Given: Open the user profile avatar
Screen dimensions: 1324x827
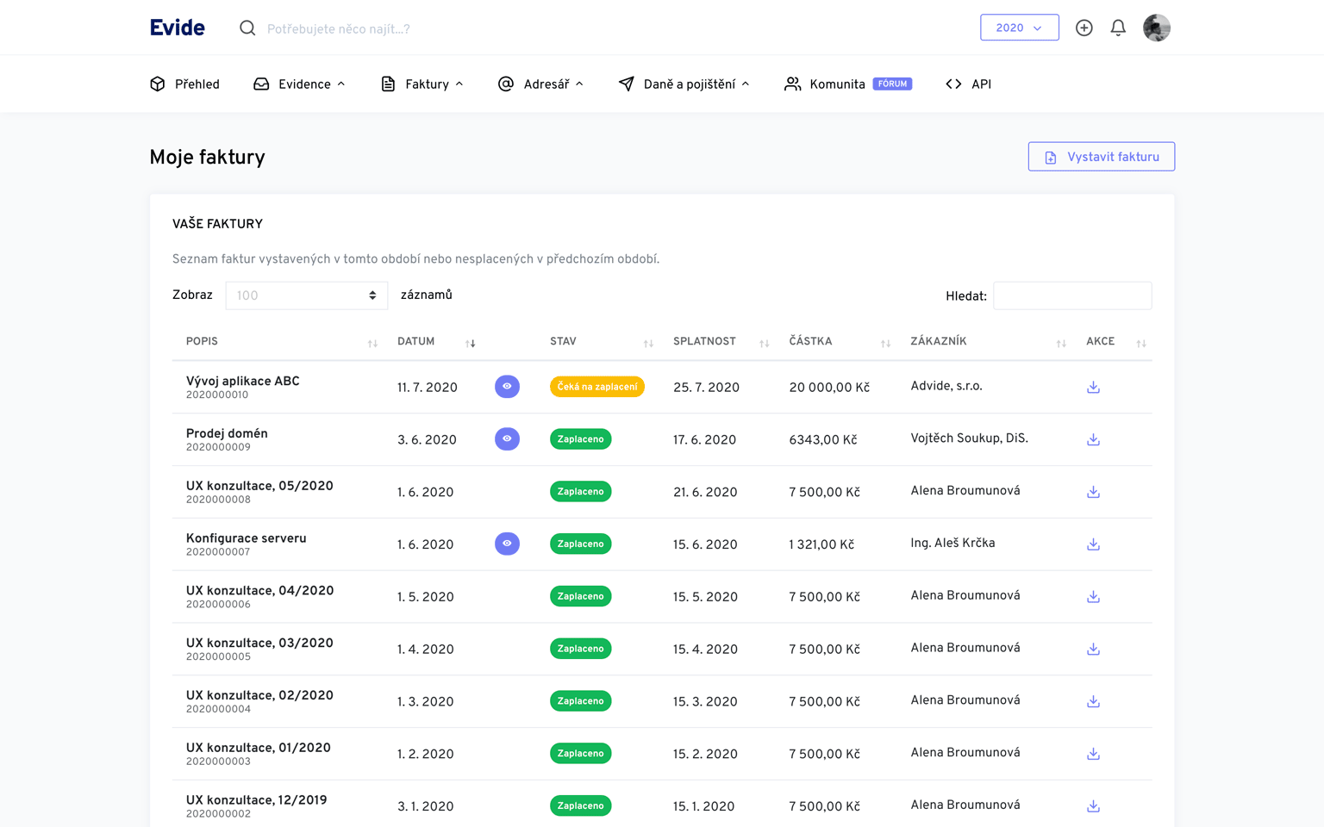Looking at the screenshot, I should coord(1156,28).
